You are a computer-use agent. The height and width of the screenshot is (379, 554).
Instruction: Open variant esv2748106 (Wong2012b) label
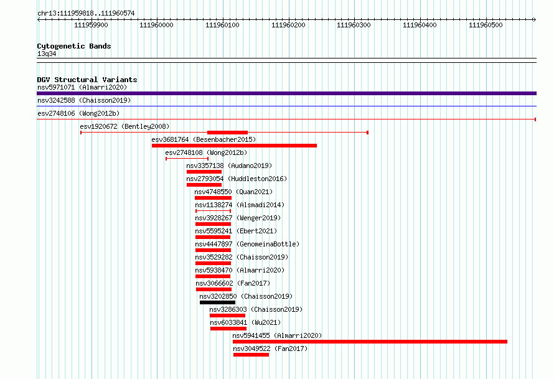pos(78,113)
